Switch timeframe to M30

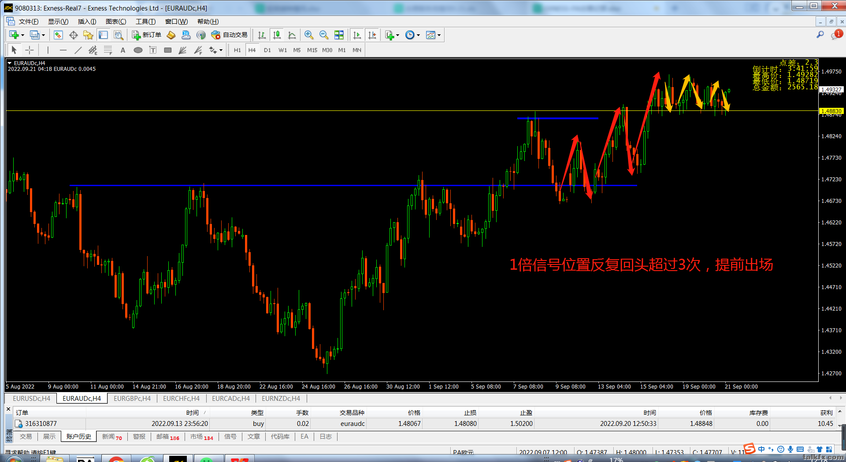[x=327, y=50]
